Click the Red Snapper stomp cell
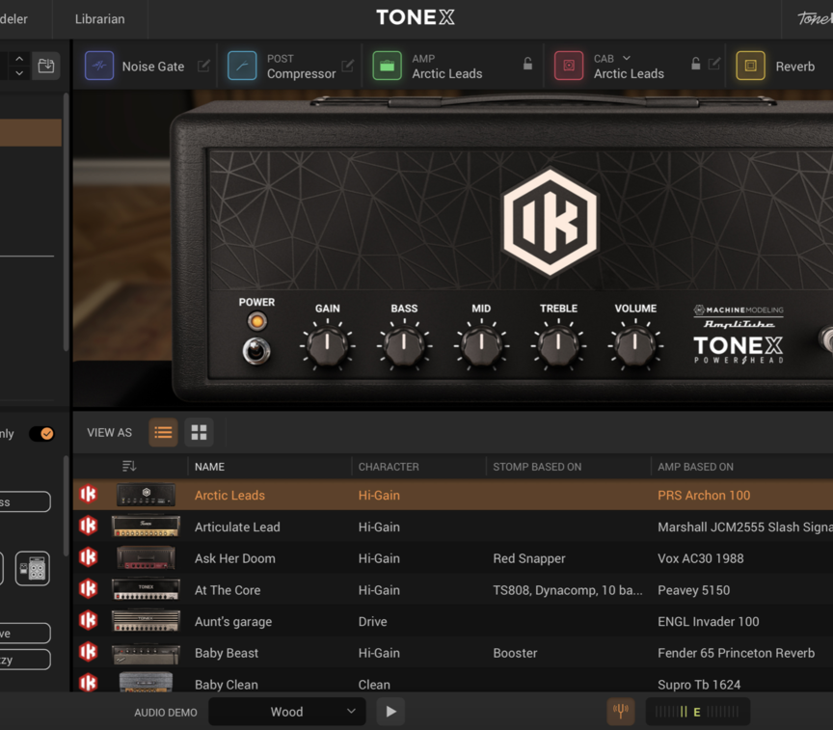Viewport: 833px width, 730px height. (x=529, y=558)
